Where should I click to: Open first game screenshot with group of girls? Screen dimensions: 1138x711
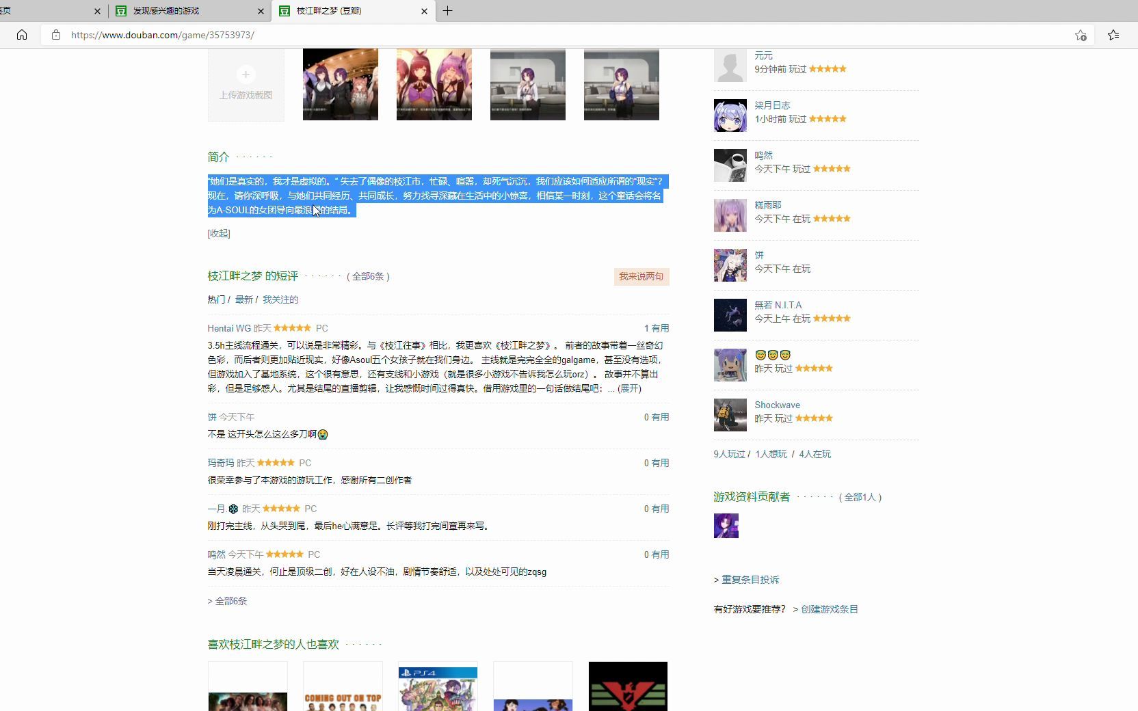(x=341, y=85)
